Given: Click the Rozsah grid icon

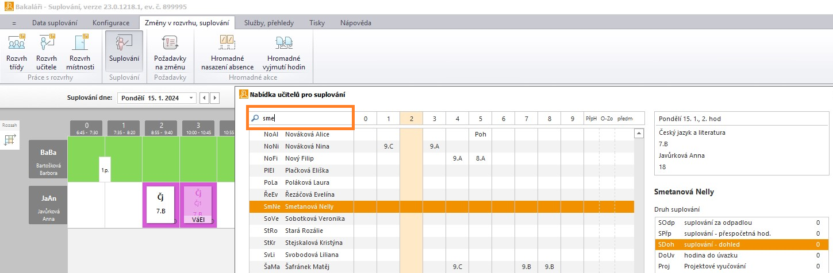Looking at the screenshot, I should (10, 140).
